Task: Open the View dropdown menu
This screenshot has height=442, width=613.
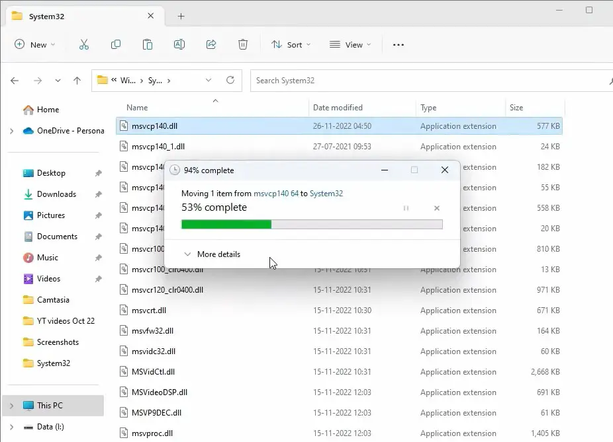Action: coord(350,44)
